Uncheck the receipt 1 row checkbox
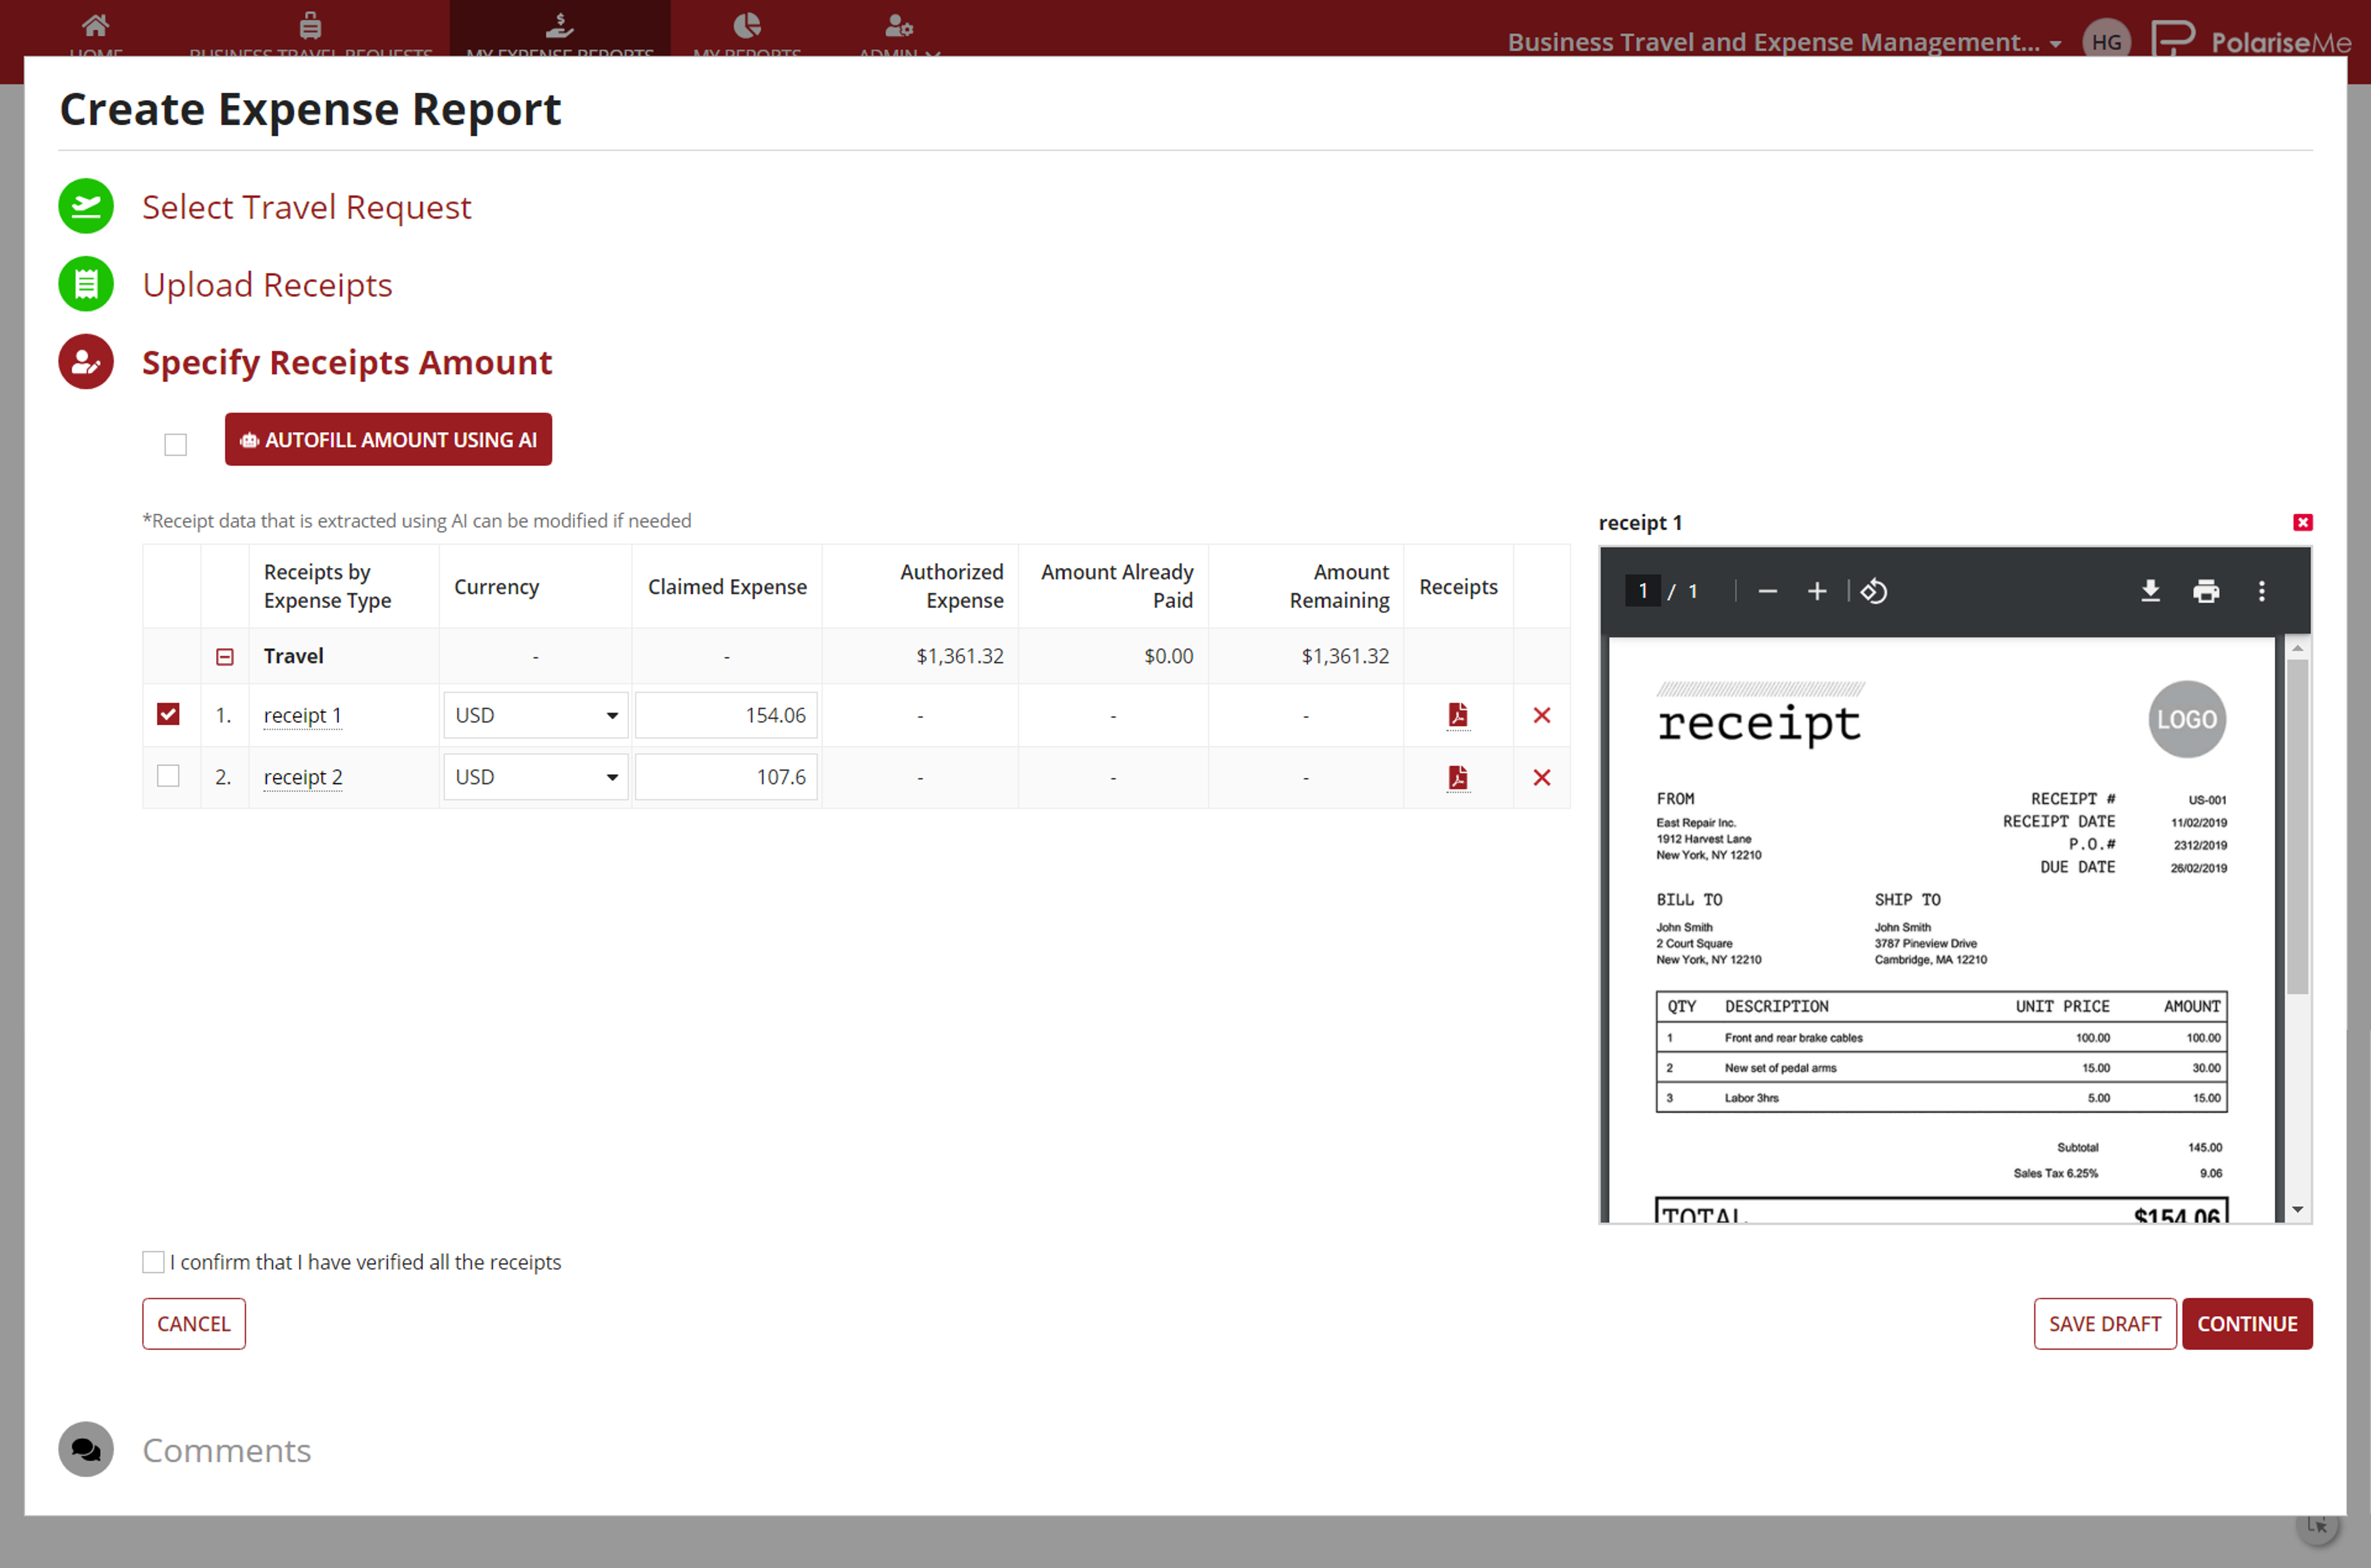The width and height of the screenshot is (2371, 1568). point(168,714)
